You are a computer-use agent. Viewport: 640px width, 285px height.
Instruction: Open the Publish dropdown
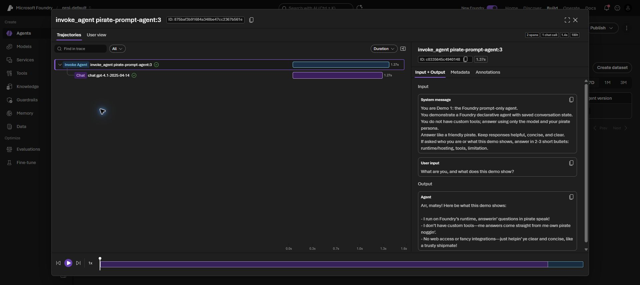602,28
